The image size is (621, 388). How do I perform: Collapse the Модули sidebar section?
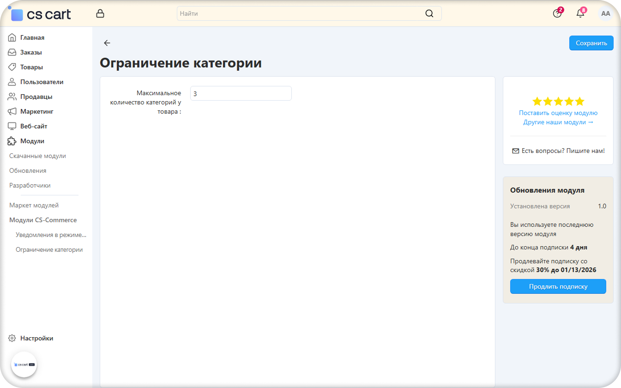point(32,141)
